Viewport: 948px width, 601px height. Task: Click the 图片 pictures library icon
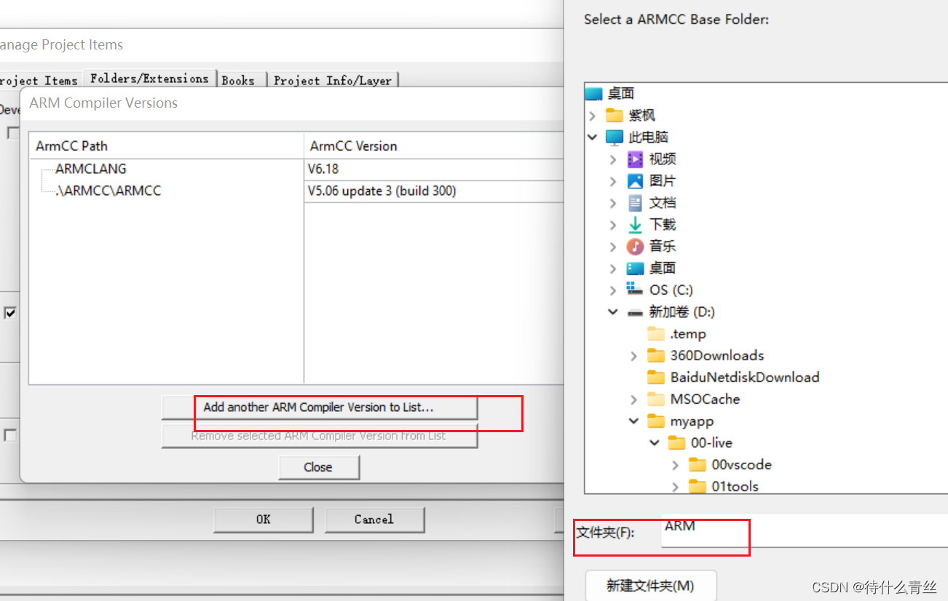(x=636, y=180)
